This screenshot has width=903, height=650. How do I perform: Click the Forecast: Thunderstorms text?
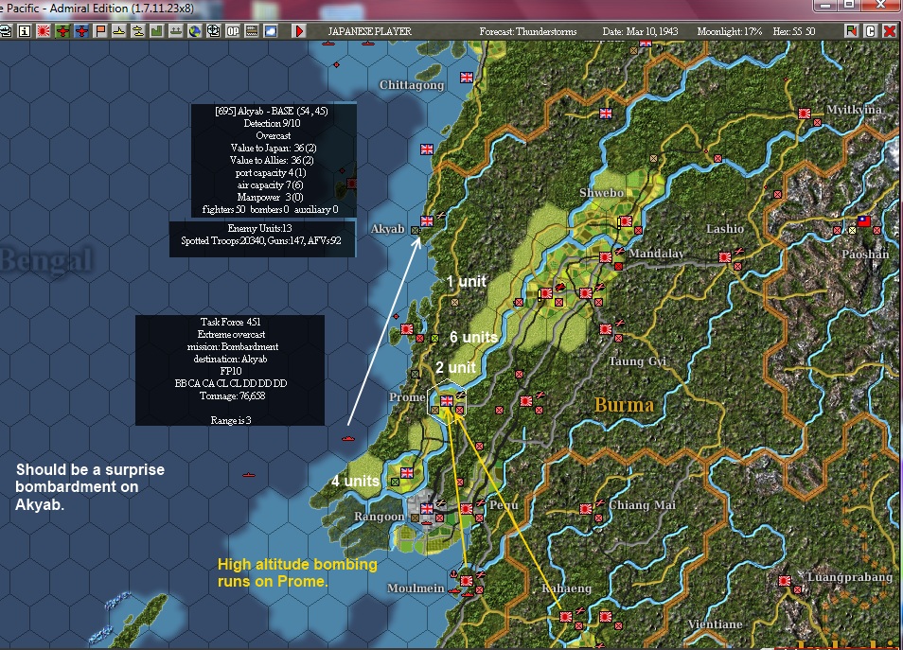[x=528, y=31]
